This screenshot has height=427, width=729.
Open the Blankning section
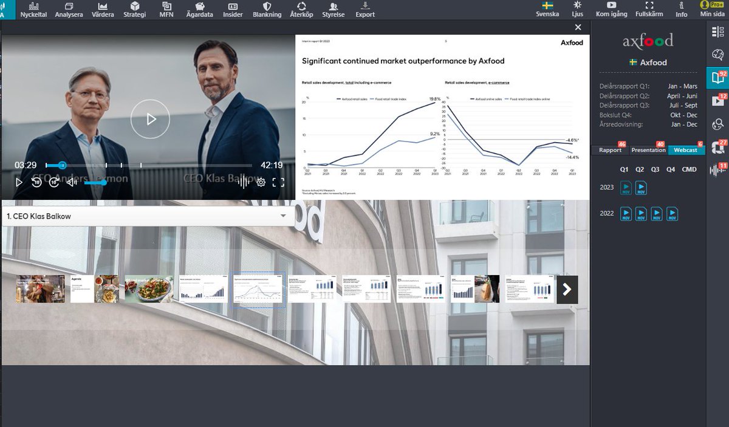point(266,9)
